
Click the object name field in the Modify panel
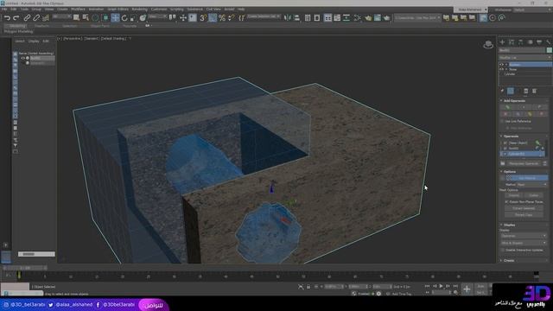pos(522,50)
